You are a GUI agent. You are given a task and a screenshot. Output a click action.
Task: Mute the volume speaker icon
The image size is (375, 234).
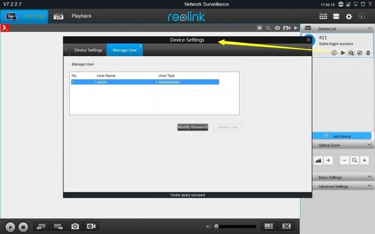[208, 227]
